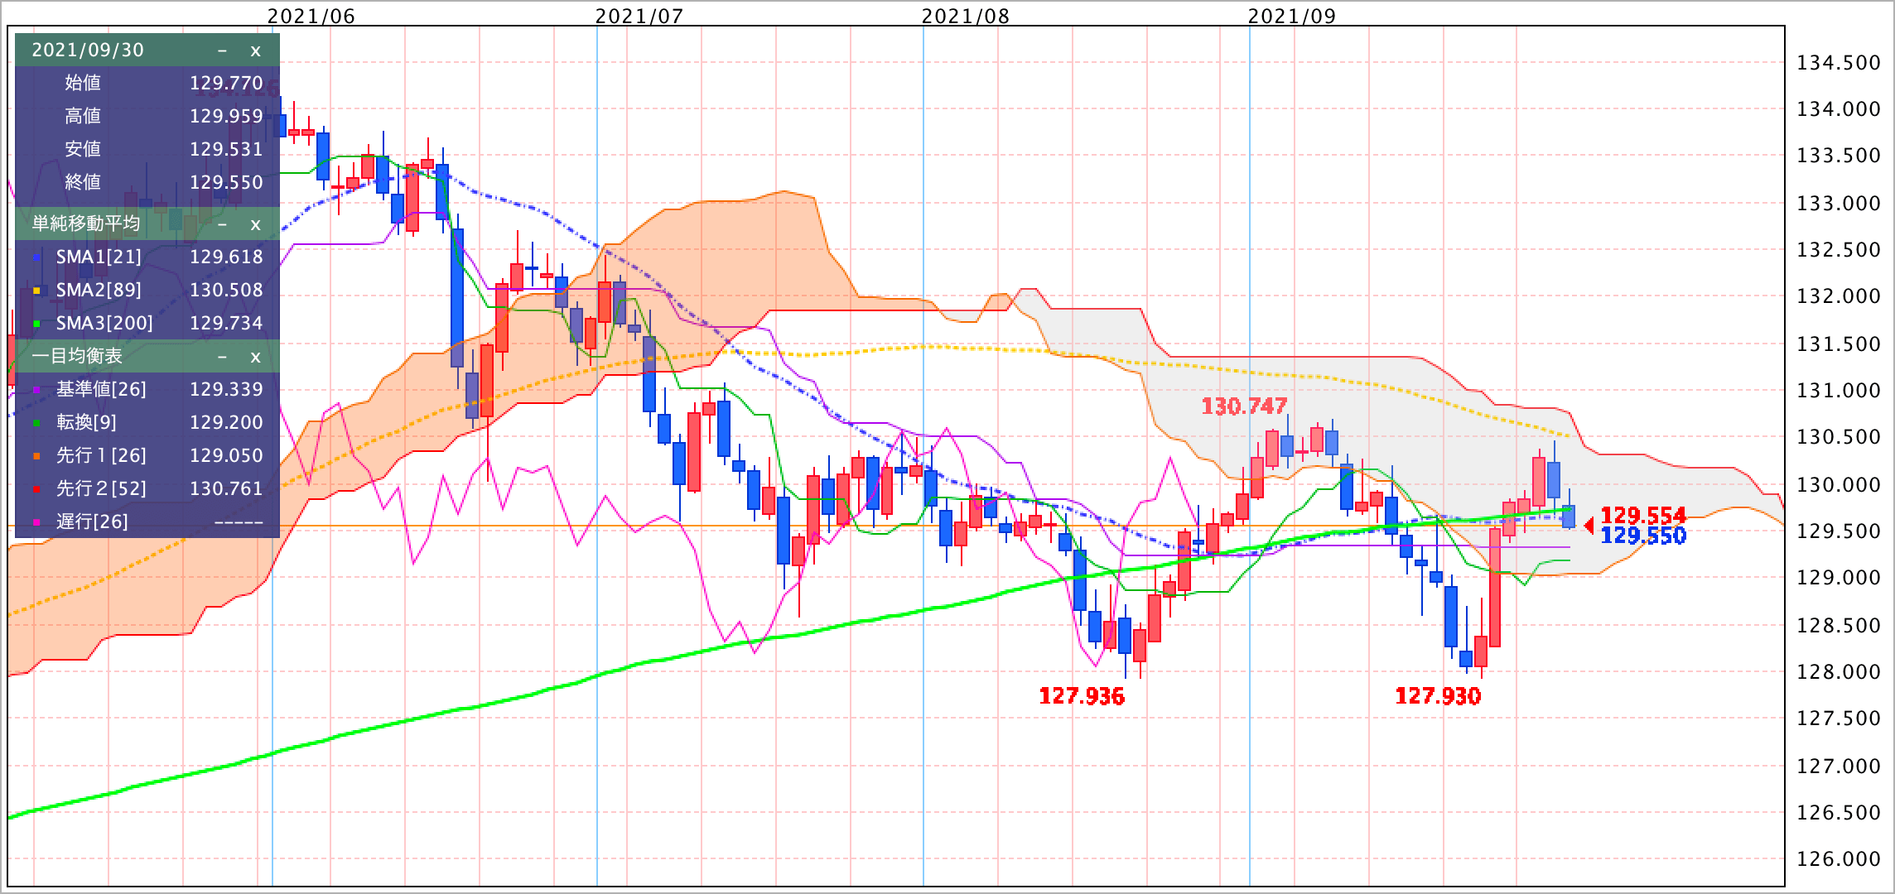Click the 128.000 price axis label
This screenshot has width=1895, height=894.
[x=1838, y=671]
